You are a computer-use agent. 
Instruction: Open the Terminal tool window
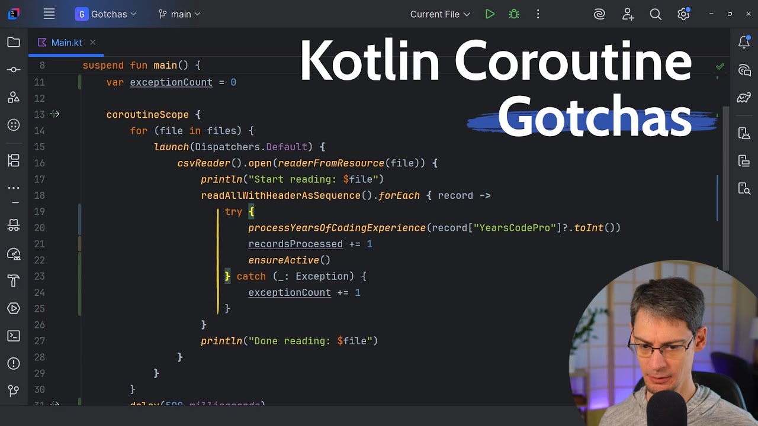coord(13,336)
